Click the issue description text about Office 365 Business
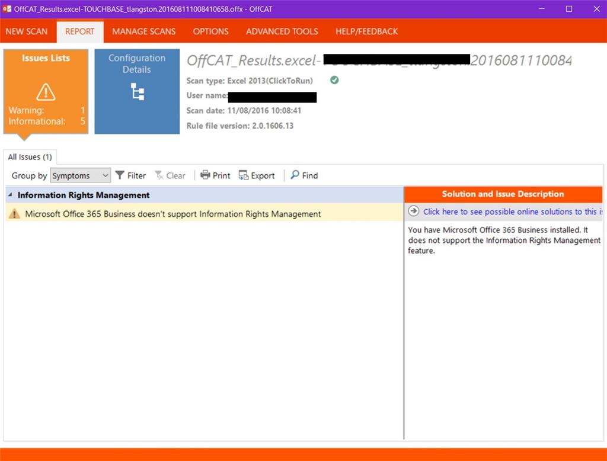607x461 pixels. [504, 240]
